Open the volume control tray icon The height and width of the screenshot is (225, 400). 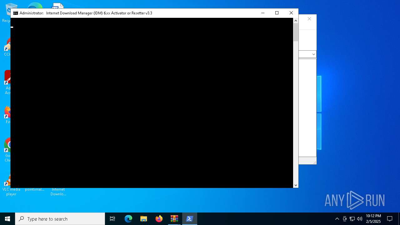(x=360, y=219)
